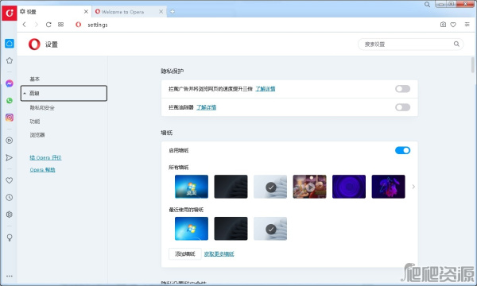Image resolution: width=477 pixels, height=286 pixels.
Task: Close the settings tab
Action: coord(86,12)
